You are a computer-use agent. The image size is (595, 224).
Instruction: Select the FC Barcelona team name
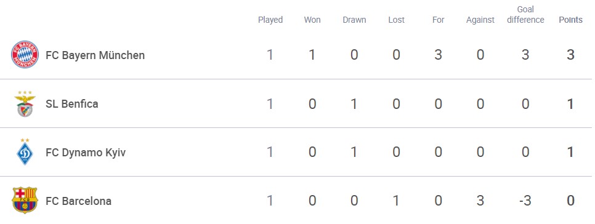point(79,201)
